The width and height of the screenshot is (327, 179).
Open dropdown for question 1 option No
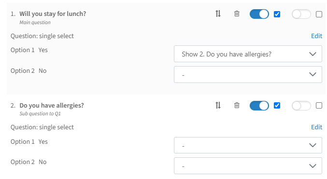click(248, 75)
